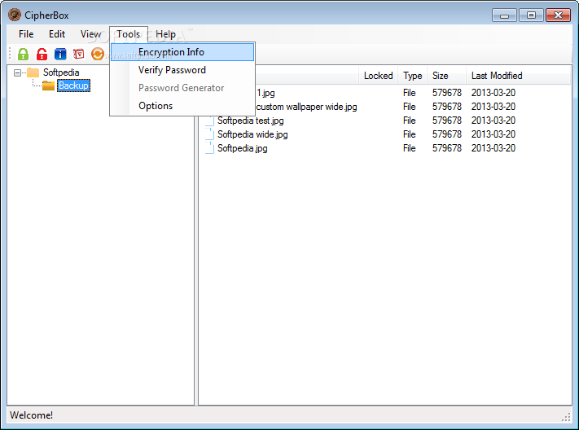Choose Encryption Info from Tools menu
This screenshot has height=430, width=579.
(x=182, y=52)
